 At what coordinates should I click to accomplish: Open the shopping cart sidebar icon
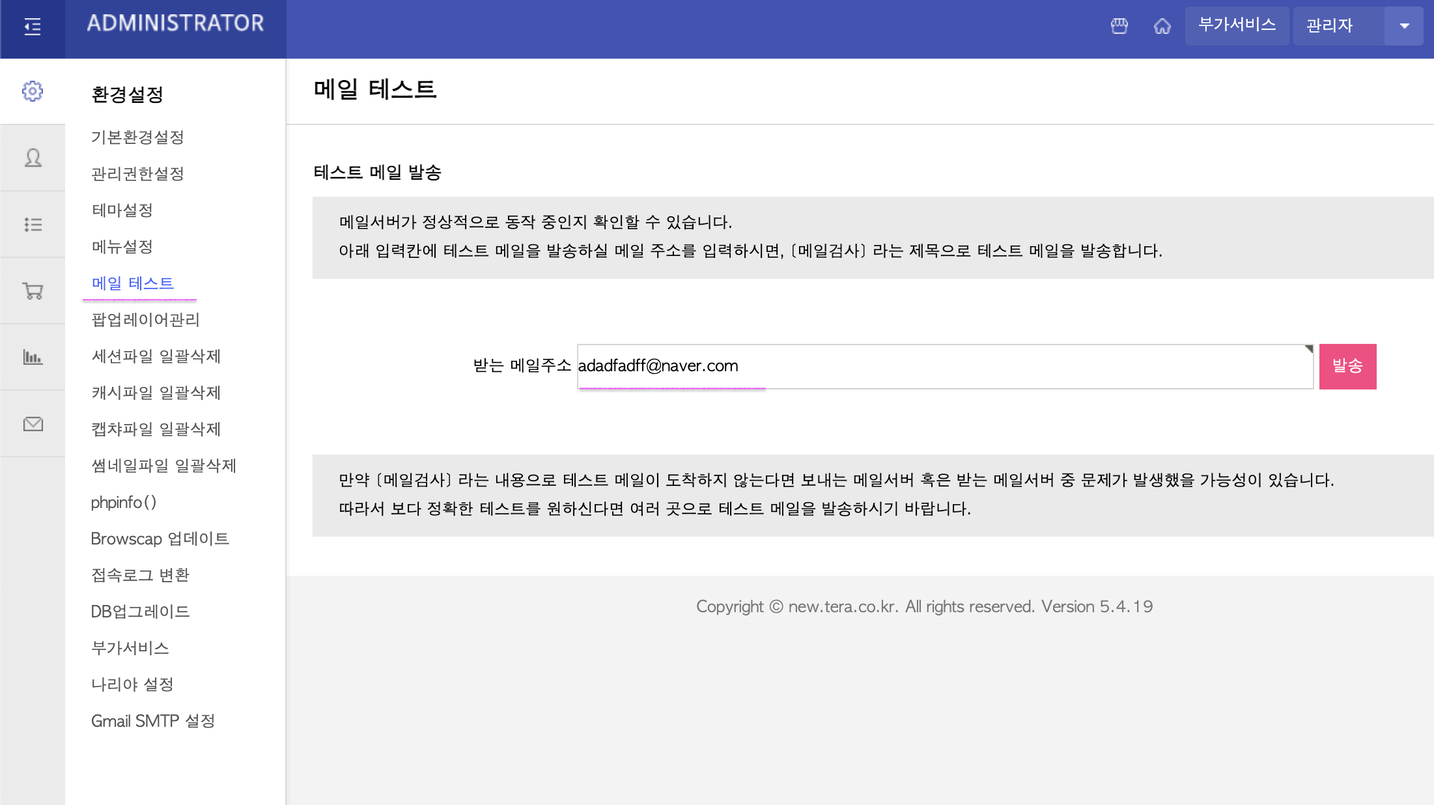[33, 291]
